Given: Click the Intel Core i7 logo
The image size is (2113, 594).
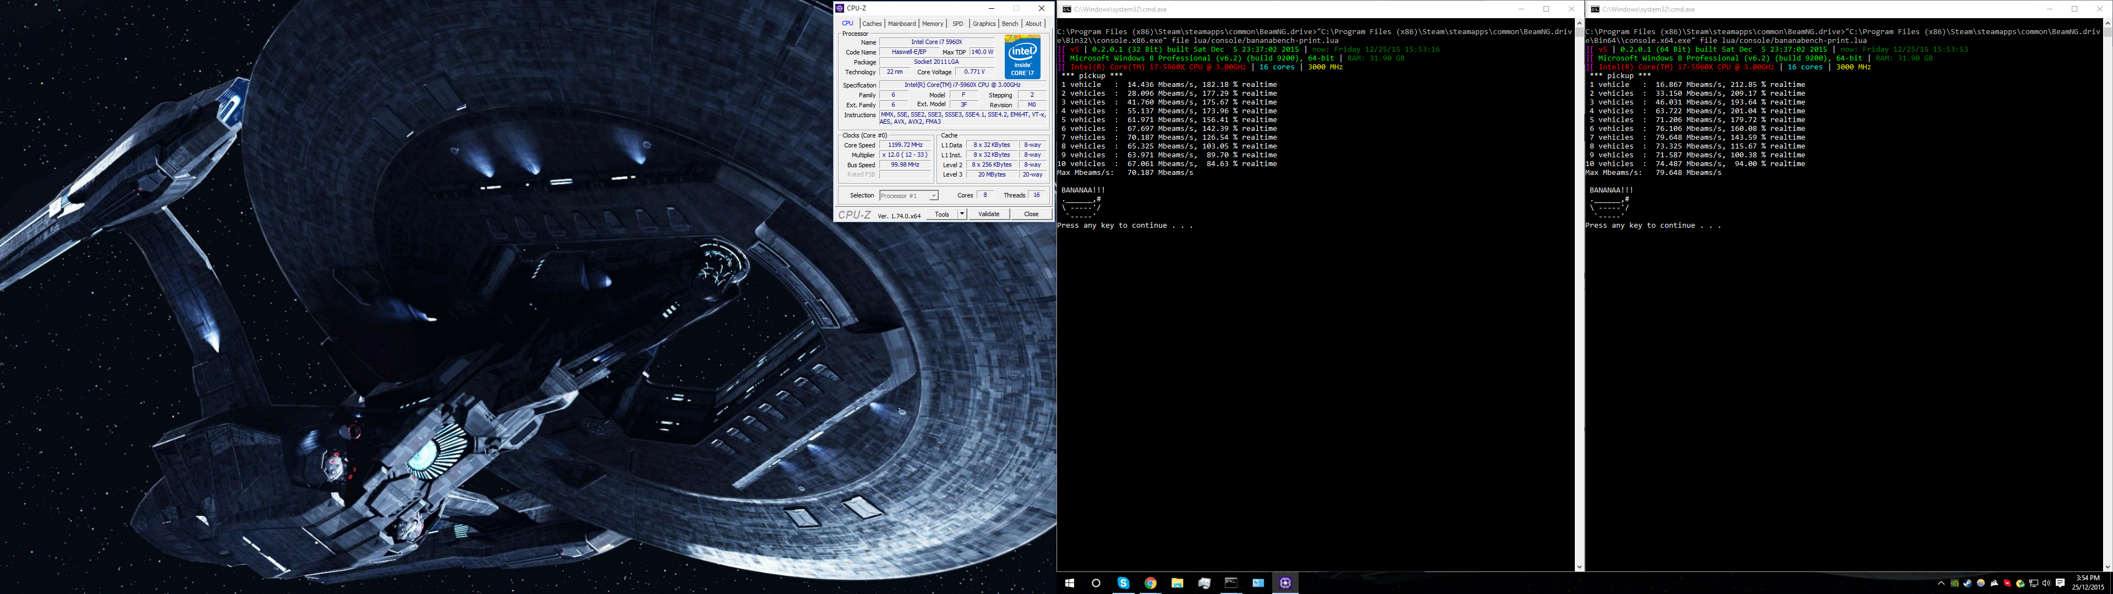Looking at the screenshot, I should 1022,57.
